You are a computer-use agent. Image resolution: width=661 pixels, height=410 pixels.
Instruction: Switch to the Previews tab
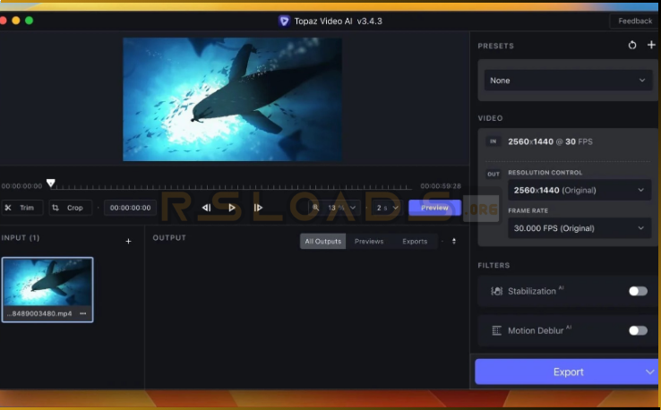coord(368,241)
